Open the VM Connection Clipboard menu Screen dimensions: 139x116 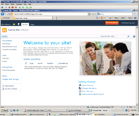pos(19,4)
